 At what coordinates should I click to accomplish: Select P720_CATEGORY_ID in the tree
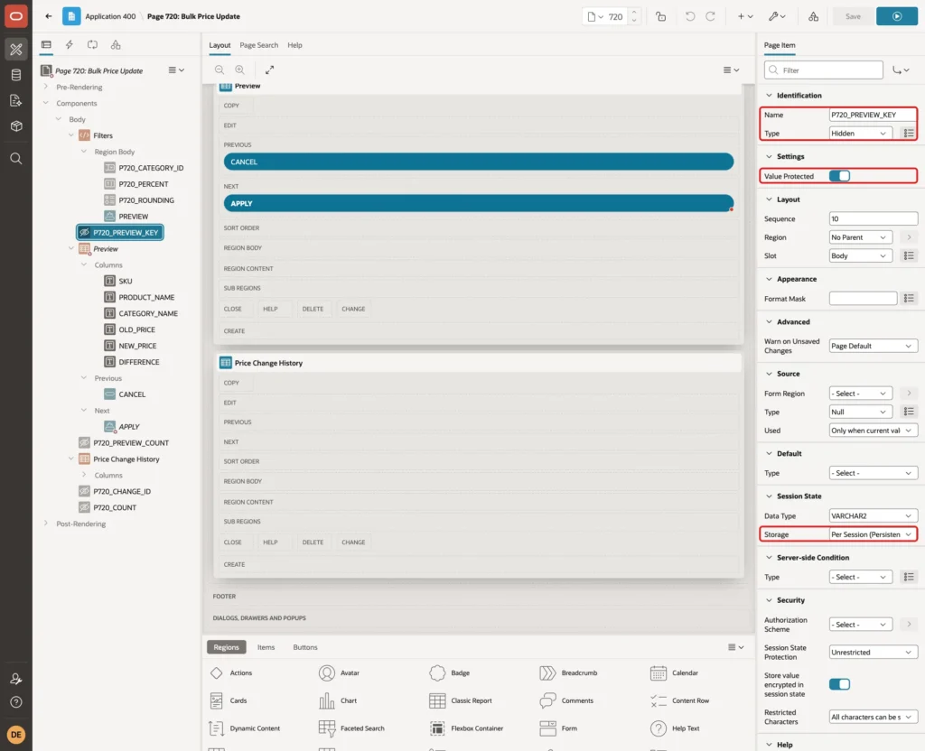pos(151,168)
